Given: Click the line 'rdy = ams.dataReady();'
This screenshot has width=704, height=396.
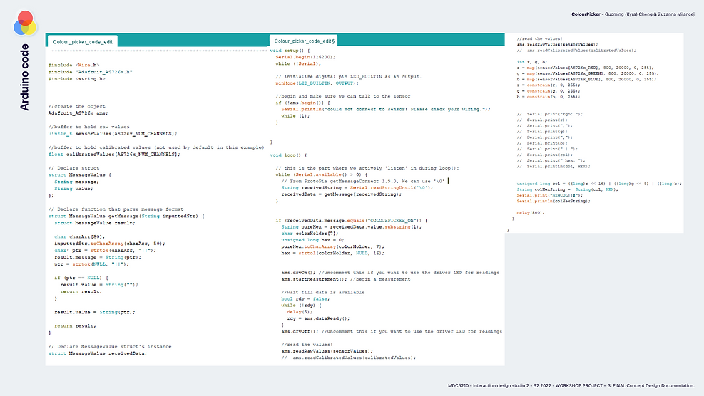Looking at the screenshot, I should tap(318, 318).
